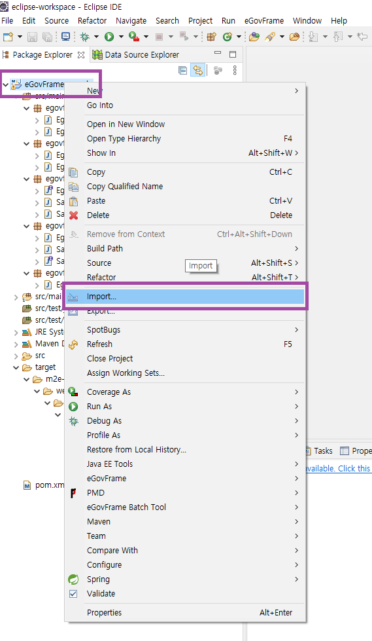Image resolution: width=372 pixels, height=641 pixels.
Task: Open the File menu
Action: click(x=7, y=20)
